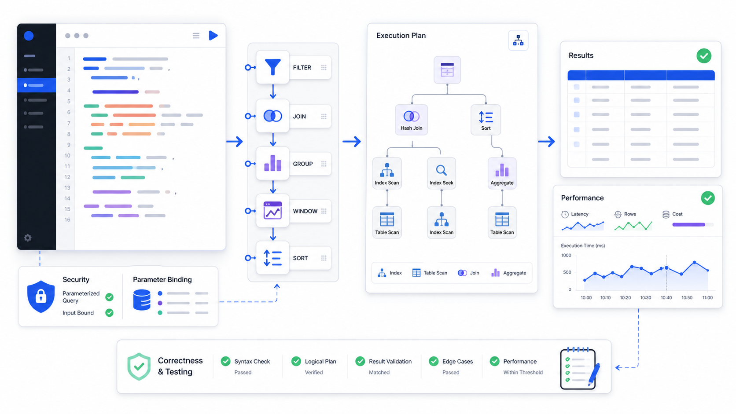
Task: Grab the FILTER step drag handle
Action: 324,67
